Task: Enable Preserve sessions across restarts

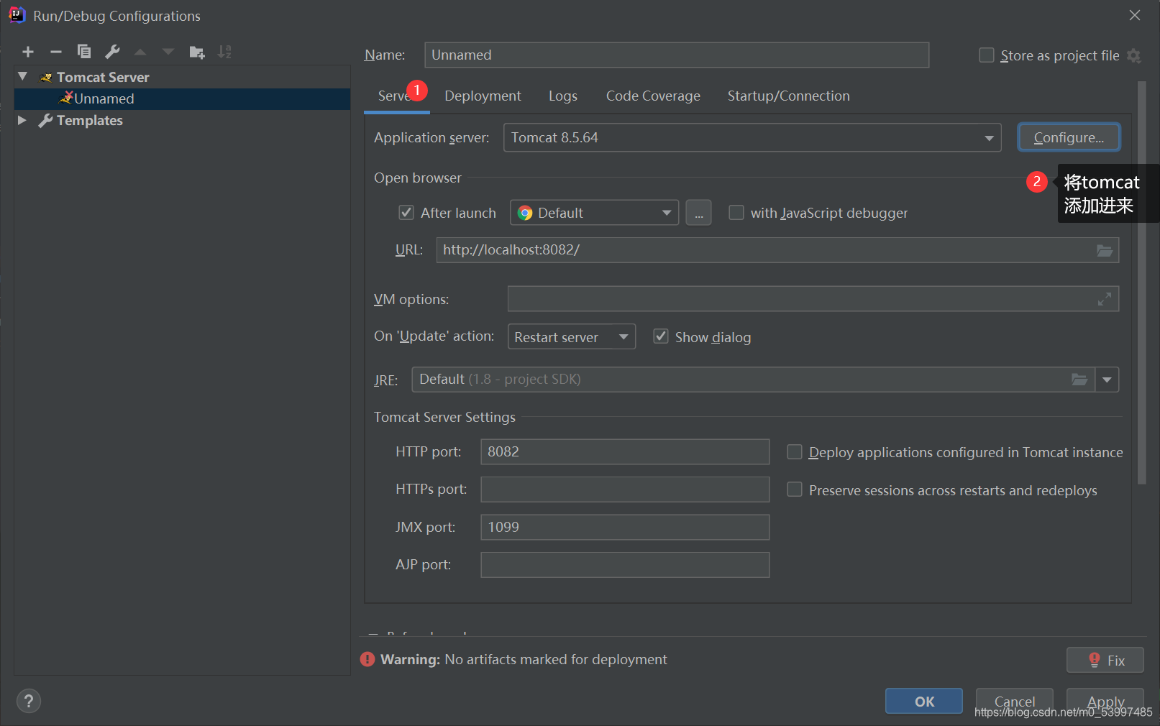Action: tap(795, 490)
